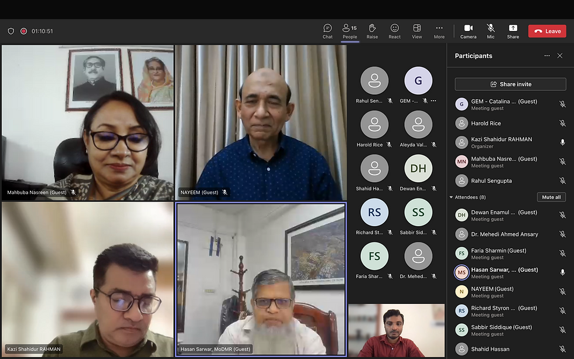Select Kazi Shahidur RAHMAN video tile
Screen dimensions: 574x359
pyautogui.click(x=87, y=279)
